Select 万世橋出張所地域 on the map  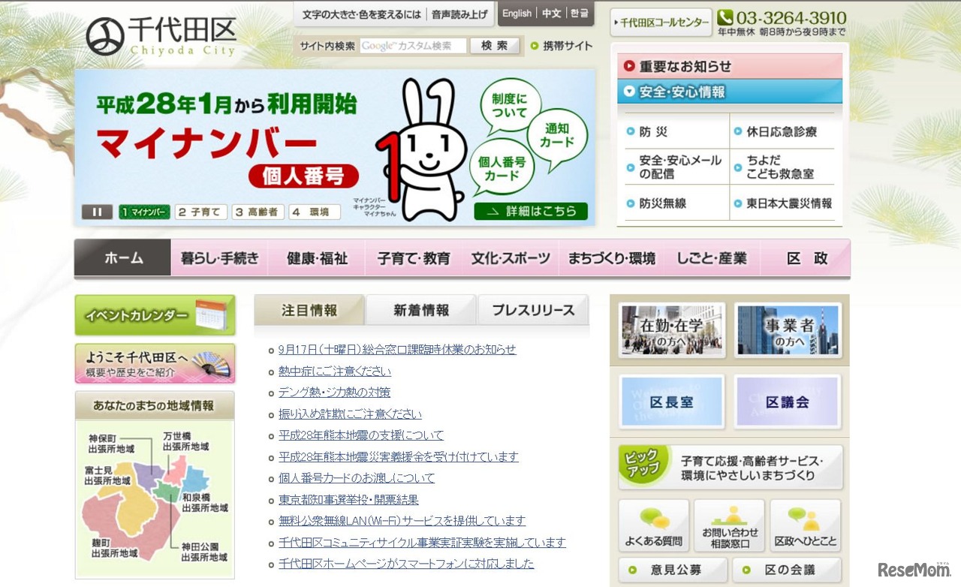[x=186, y=441]
